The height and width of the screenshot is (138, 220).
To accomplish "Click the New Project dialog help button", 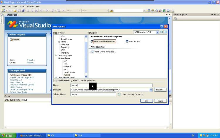I will point(162,26).
